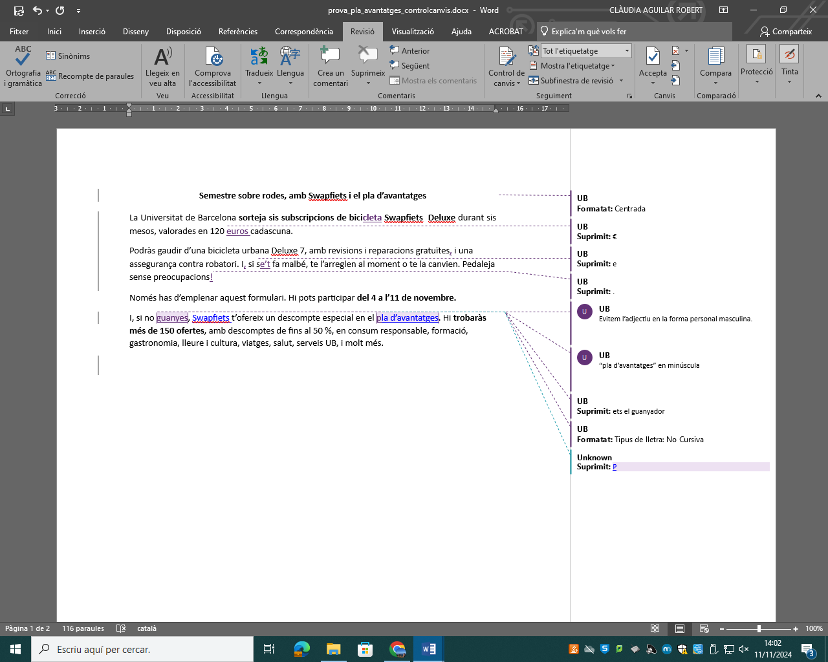Click the Word icon in Windows taskbar
Screen dimensions: 828x662
(428, 649)
